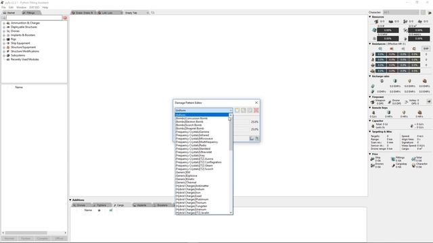433x243 pixels.
Task: Click the market search input field
Action: coord(34,18)
